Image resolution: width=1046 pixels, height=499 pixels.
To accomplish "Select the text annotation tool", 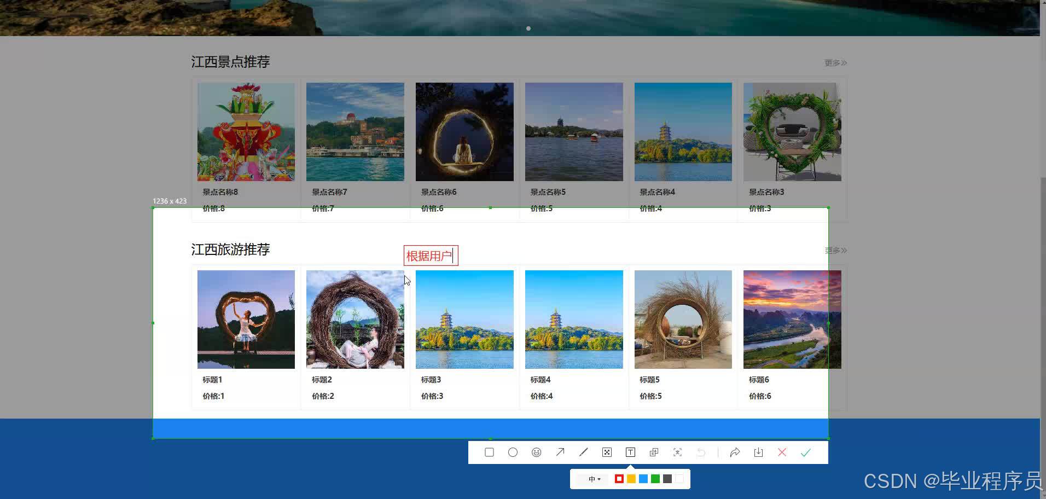I will (630, 452).
